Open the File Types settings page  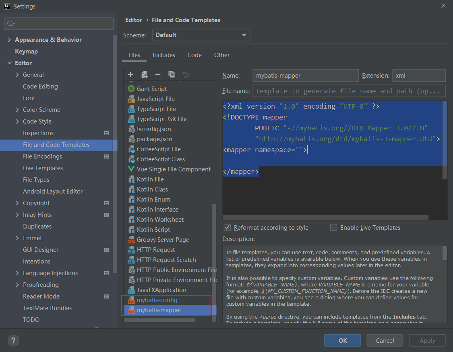coord(36,180)
